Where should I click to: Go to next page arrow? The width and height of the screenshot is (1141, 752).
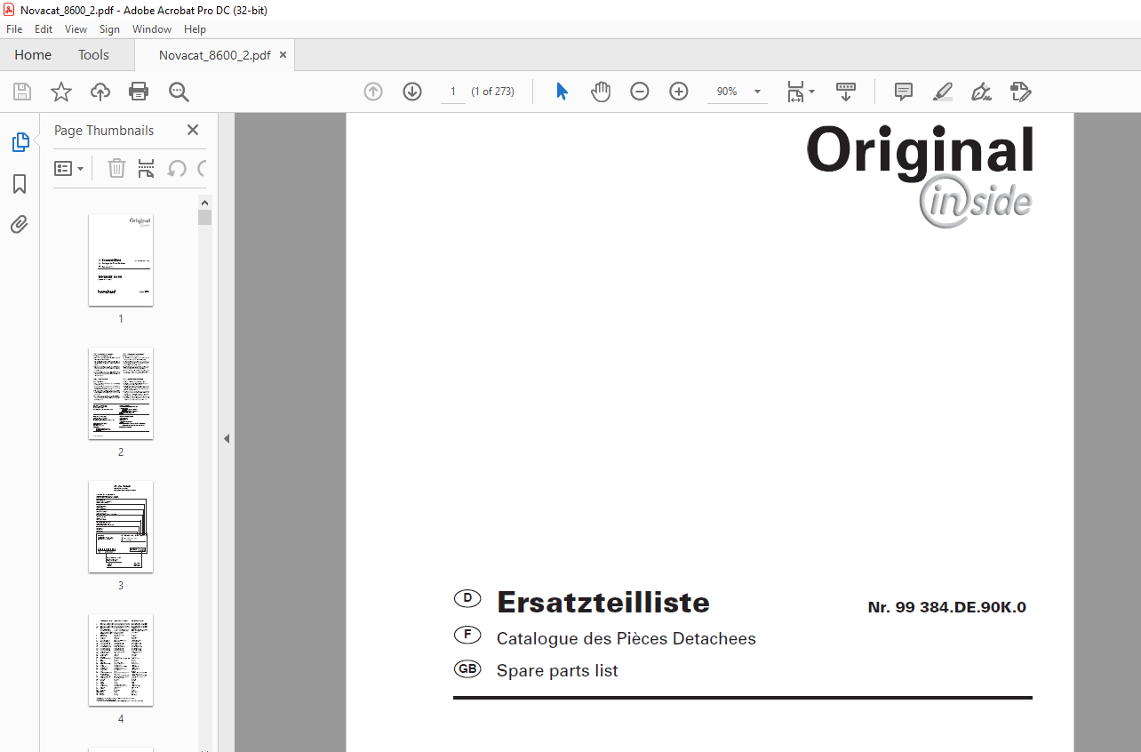click(x=412, y=92)
